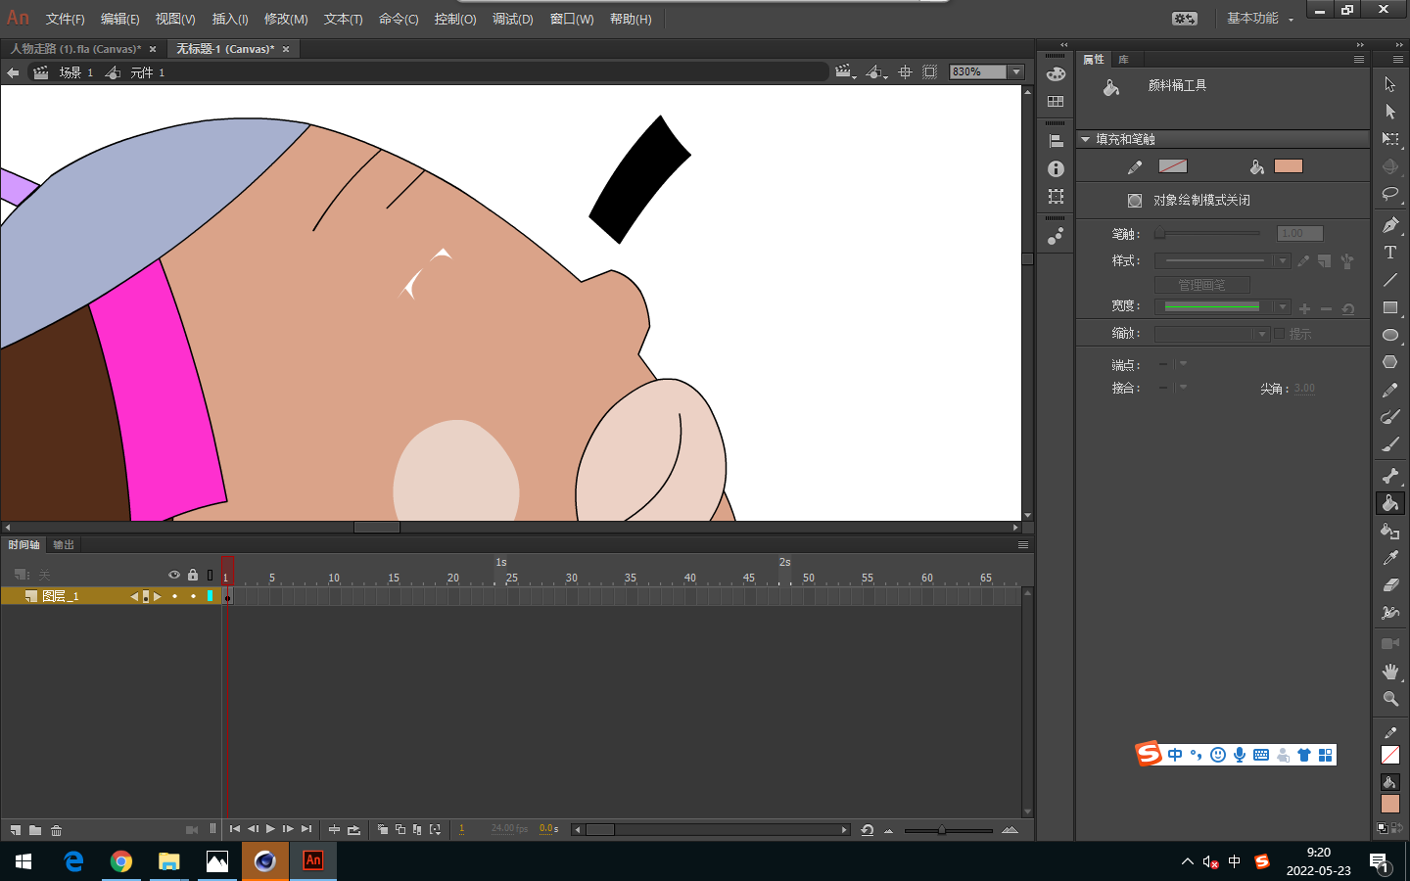
Task: Select the Text tool
Action: pyautogui.click(x=1390, y=253)
